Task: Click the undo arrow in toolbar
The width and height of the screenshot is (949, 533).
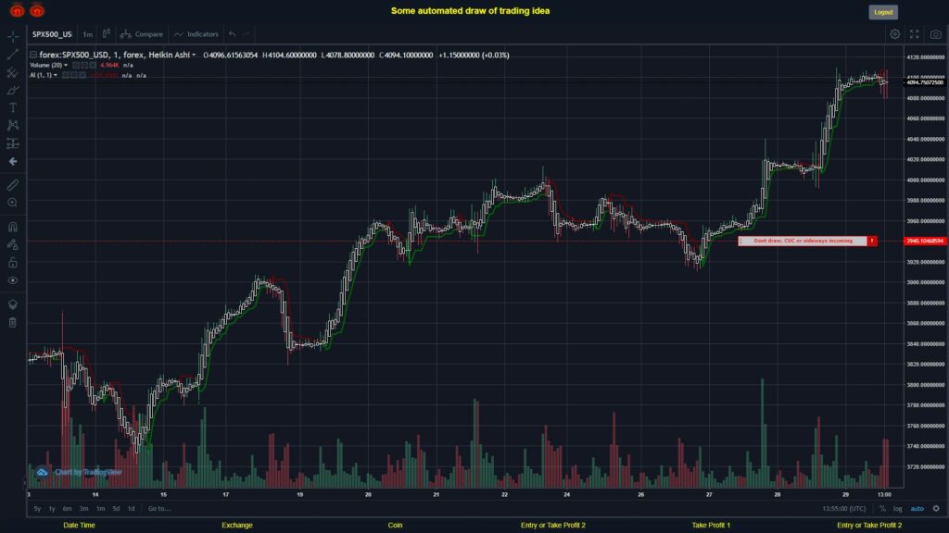Action: [233, 34]
